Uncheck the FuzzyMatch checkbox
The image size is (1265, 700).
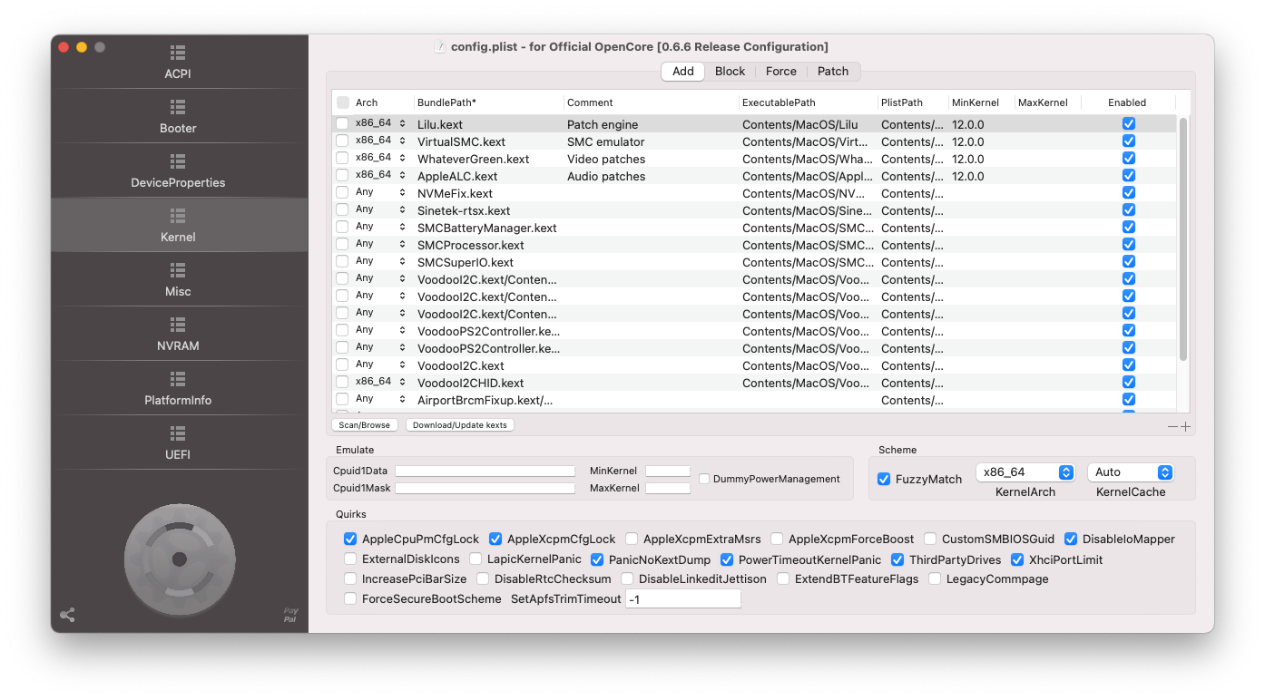click(884, 479)
